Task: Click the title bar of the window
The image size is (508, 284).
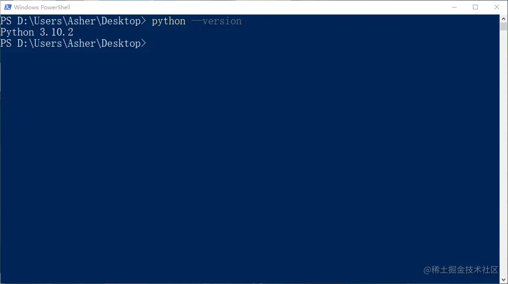Action: pyautogui.click(x=234, y=7)
